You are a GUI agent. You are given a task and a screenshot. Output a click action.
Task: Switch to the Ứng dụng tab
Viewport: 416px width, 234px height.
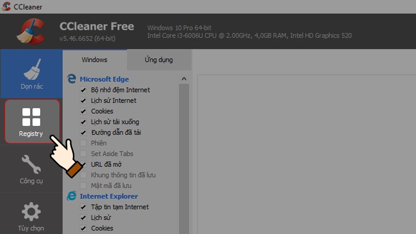tap(159, 60)
